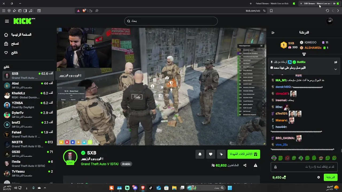Open DylerTv channel from sidebar
The height and width of the screenshot is (192, 342).
28,115
